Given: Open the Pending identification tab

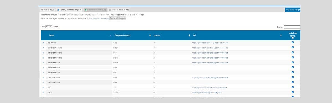Looking at the screenshot, I should (69, 10).
